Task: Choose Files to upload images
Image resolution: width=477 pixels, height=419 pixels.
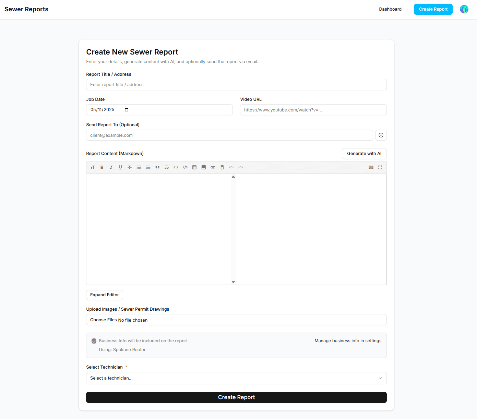Action: tap(104, 320)
